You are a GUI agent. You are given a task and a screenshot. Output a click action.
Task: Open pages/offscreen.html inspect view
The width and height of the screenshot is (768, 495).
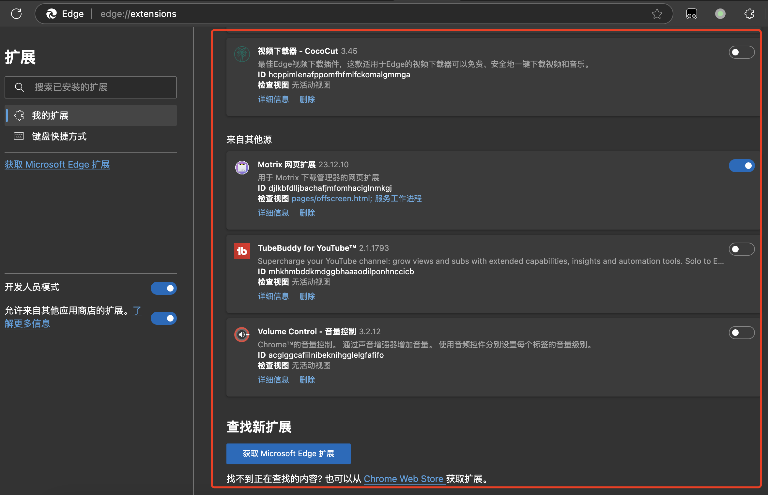pyautogui.click(x=332, y=199)
